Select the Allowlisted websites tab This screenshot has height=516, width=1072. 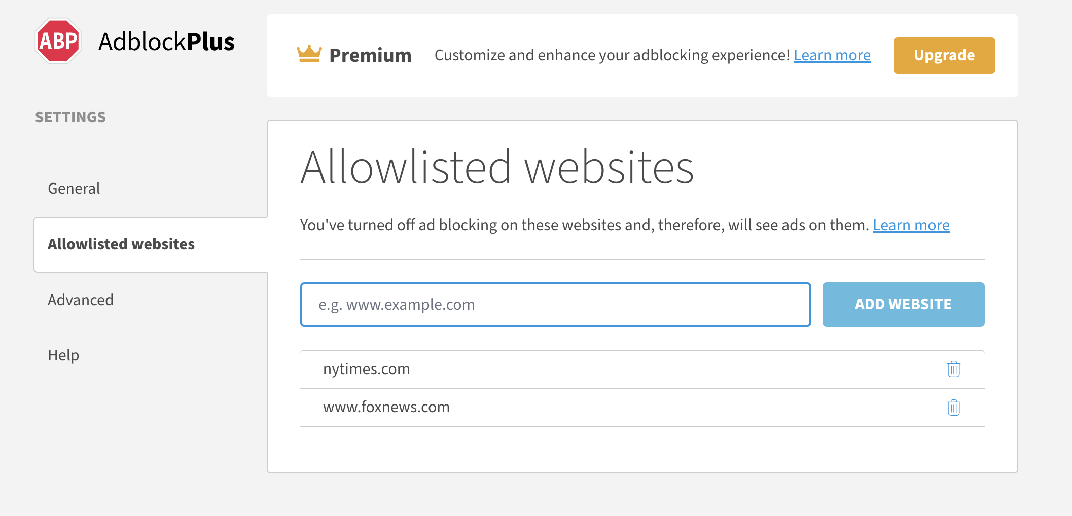click(x=121, y=244)
